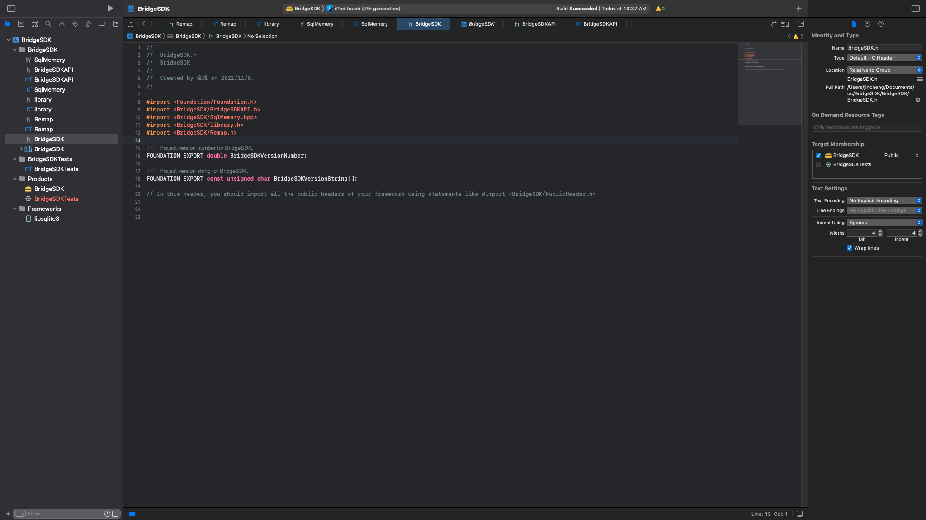
Task: Select libsqlite3 in the project navigator
Action: (47, 218)
